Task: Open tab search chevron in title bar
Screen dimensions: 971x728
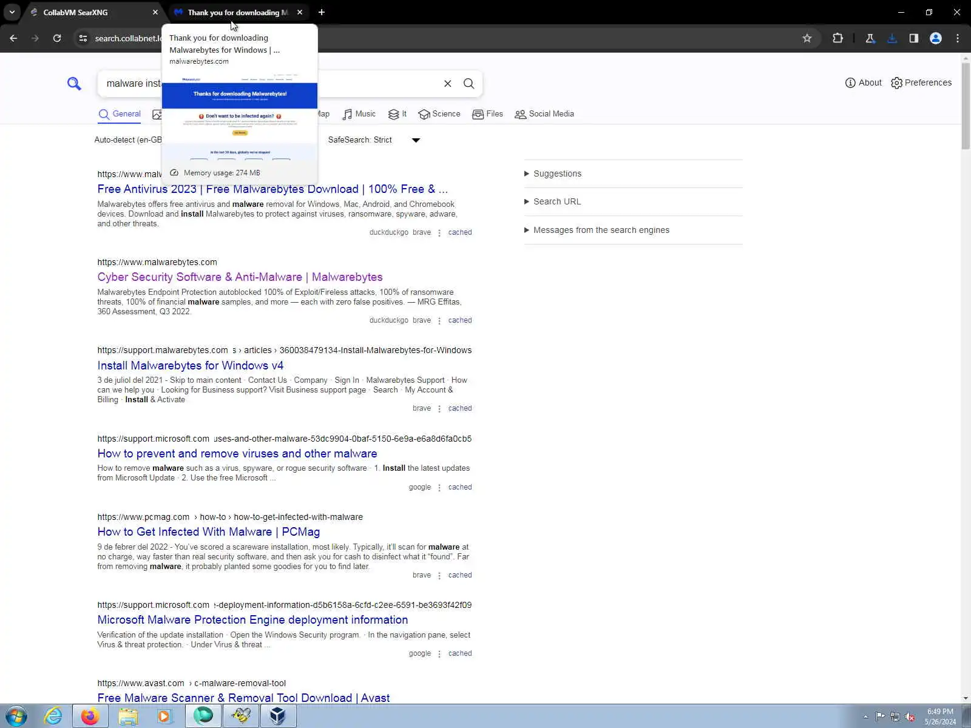Action: (x=12, y=12)
